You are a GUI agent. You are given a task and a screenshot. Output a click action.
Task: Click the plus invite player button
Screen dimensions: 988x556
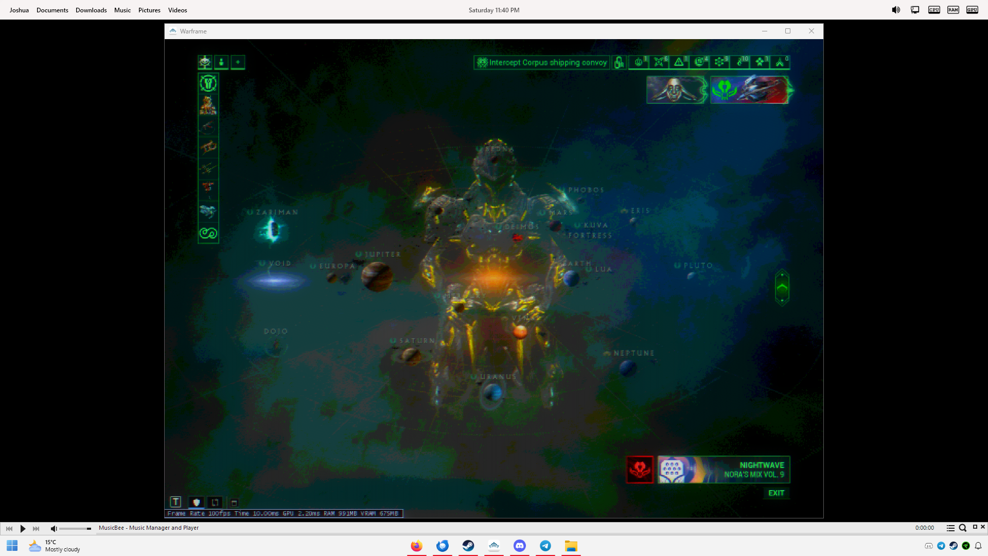pos(238,62)
